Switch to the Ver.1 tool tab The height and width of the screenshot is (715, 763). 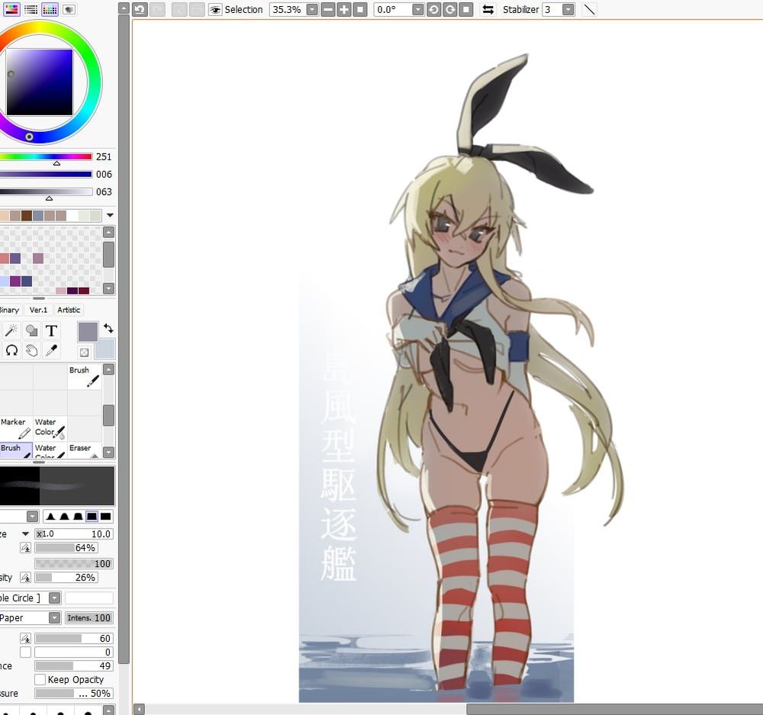(38, 310)
